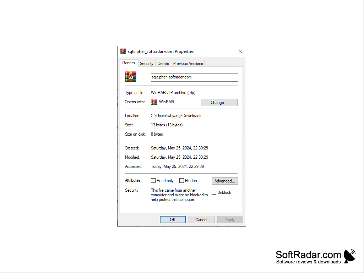Viewport: 364px width, 273px height.
Task: Switch to the Details tab
Action: click(x=163, y=64)
